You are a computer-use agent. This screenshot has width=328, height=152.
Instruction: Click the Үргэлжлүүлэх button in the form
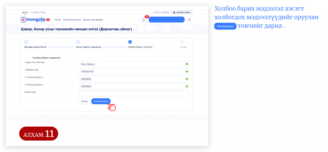101,101
